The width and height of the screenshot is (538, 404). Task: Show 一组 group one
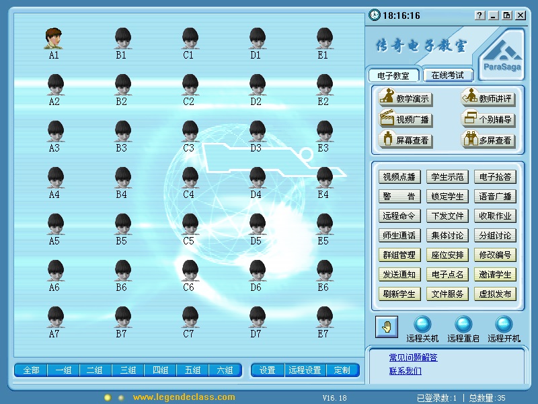pos(63,370)
